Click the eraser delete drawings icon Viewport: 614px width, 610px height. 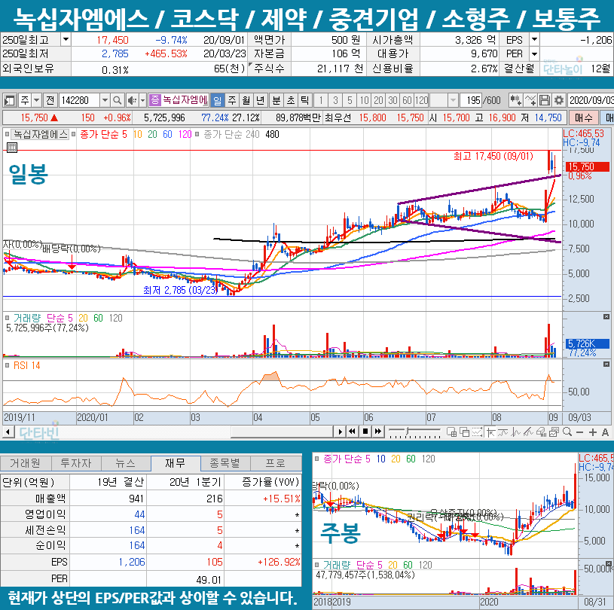pos(541,432)
